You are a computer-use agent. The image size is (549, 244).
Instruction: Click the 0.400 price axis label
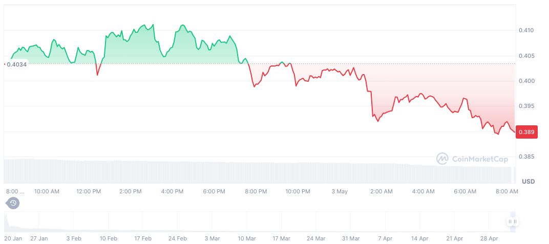[526, 81]
